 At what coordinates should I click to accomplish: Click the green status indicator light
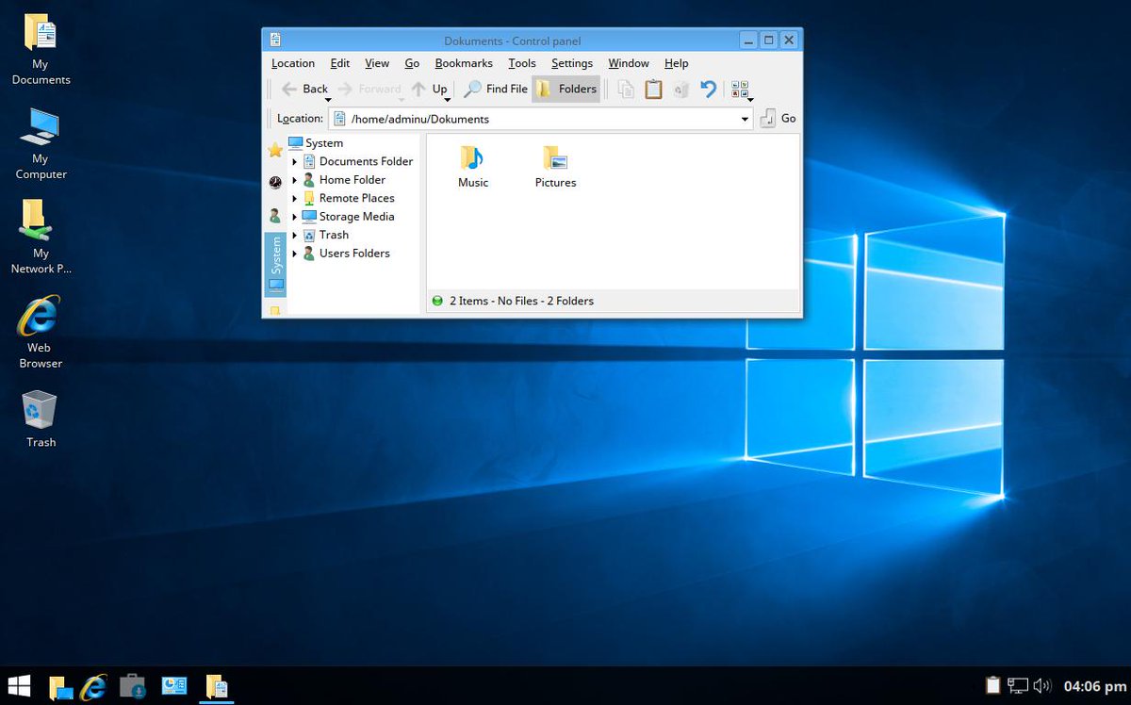pyautogui.click(x=437, y=301)
